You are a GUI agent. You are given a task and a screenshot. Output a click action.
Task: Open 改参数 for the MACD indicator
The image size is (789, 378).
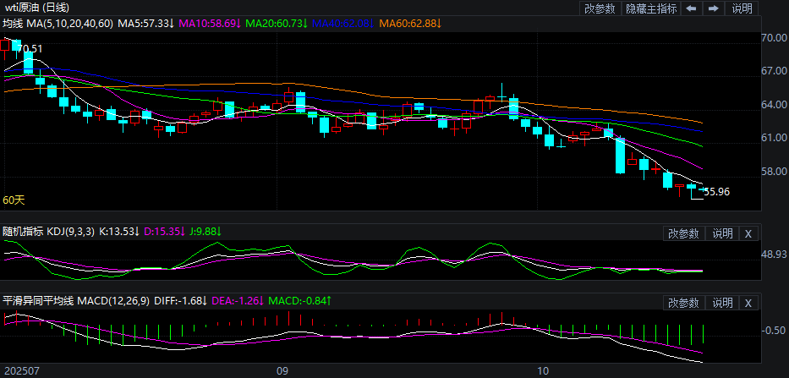[x=683, y=303]
